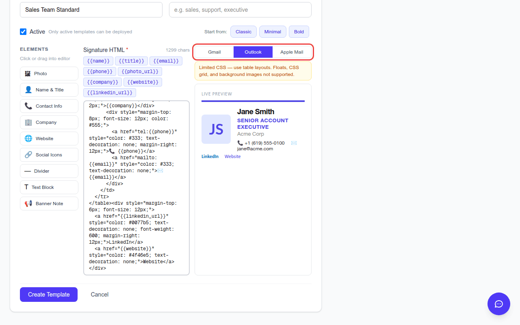This screenshot has height=325, width=520.
Task: Insert the {{phone}} variable chip
Action: (100, 71)
